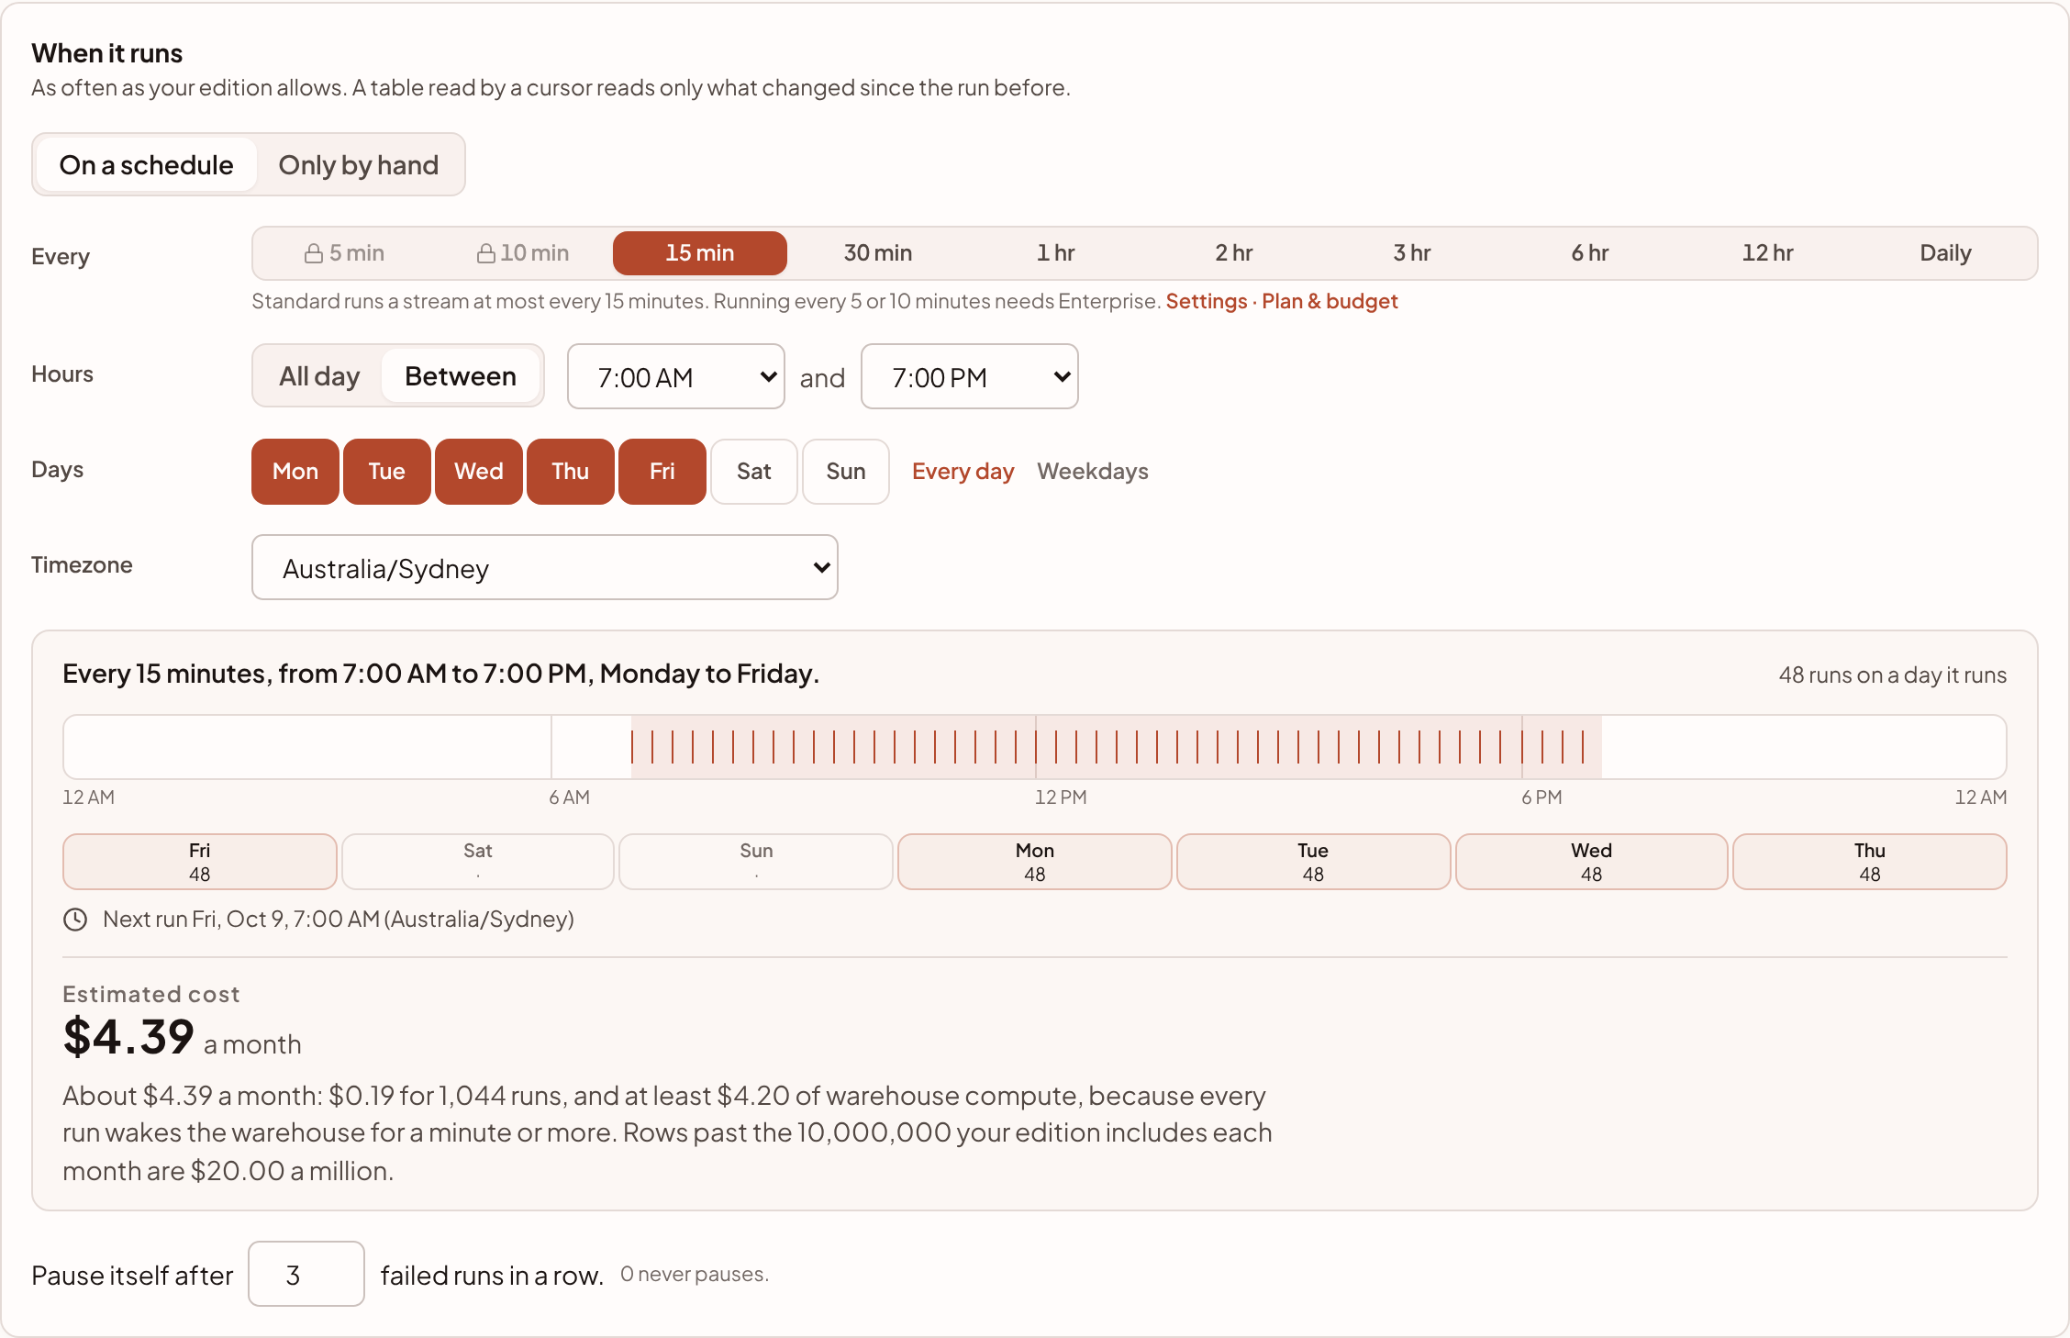Toggle Wed in Days row

[479, 472]
